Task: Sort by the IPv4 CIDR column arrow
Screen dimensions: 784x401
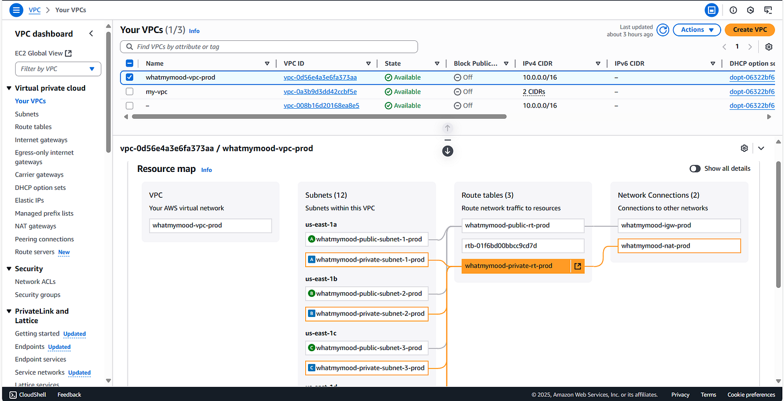Action: coord(598,63)
